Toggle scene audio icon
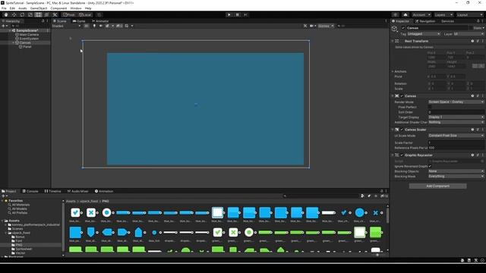 point(101,26)
